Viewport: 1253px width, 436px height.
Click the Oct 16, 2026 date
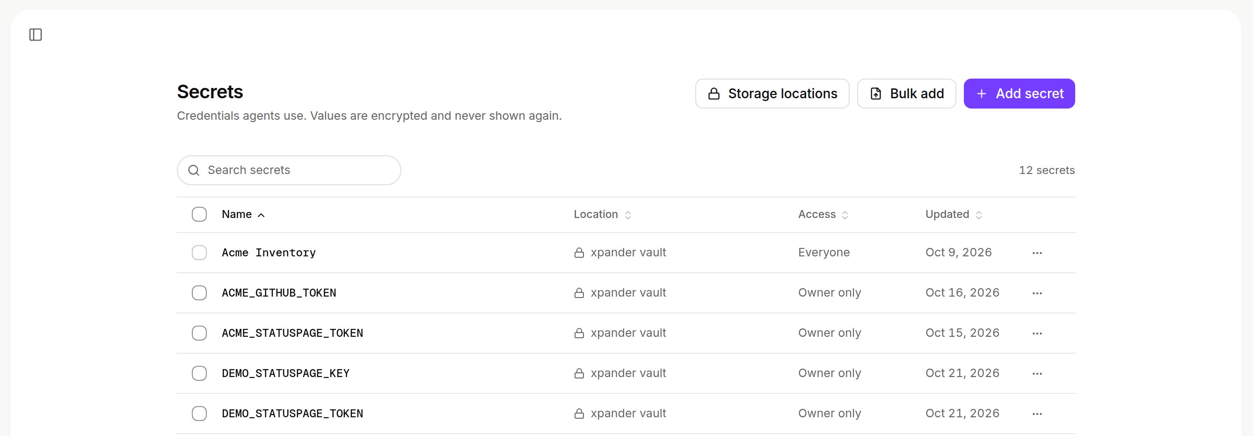962,293
